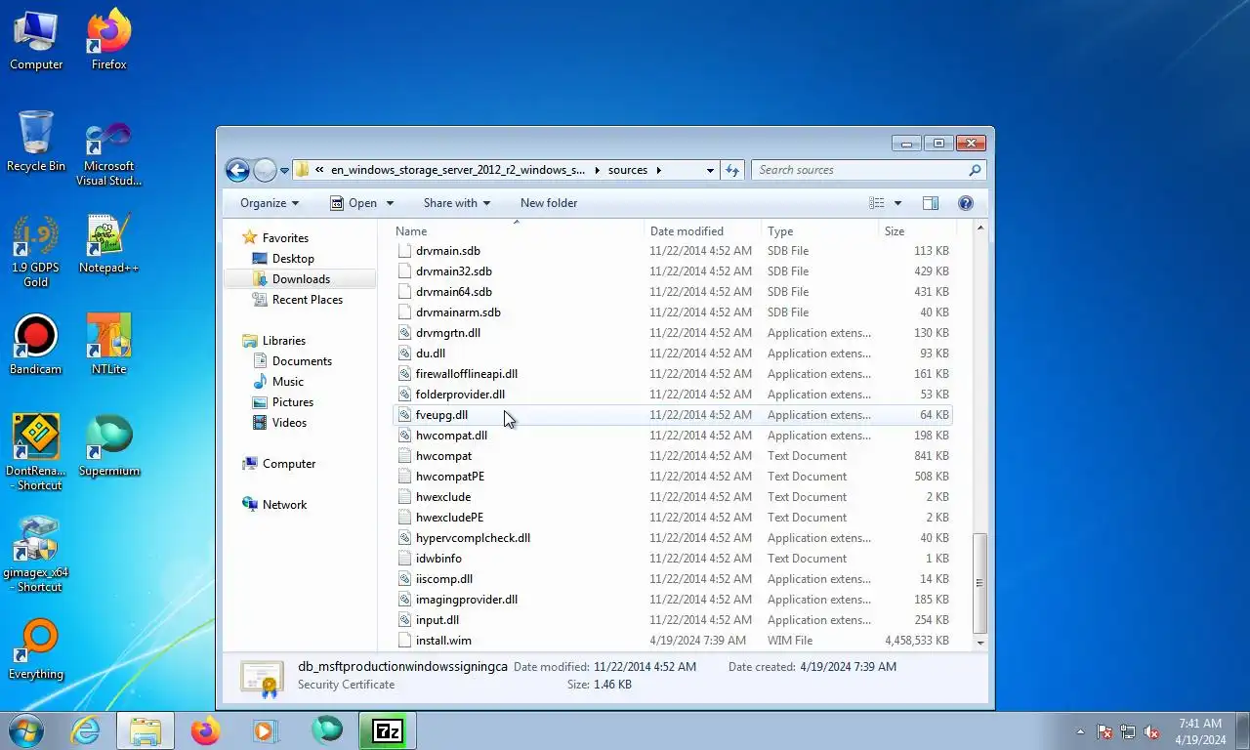The width and height of the screenshot is (1250, 750).
Task: Open the Share with dropdown menu
Action: (457, 203)
